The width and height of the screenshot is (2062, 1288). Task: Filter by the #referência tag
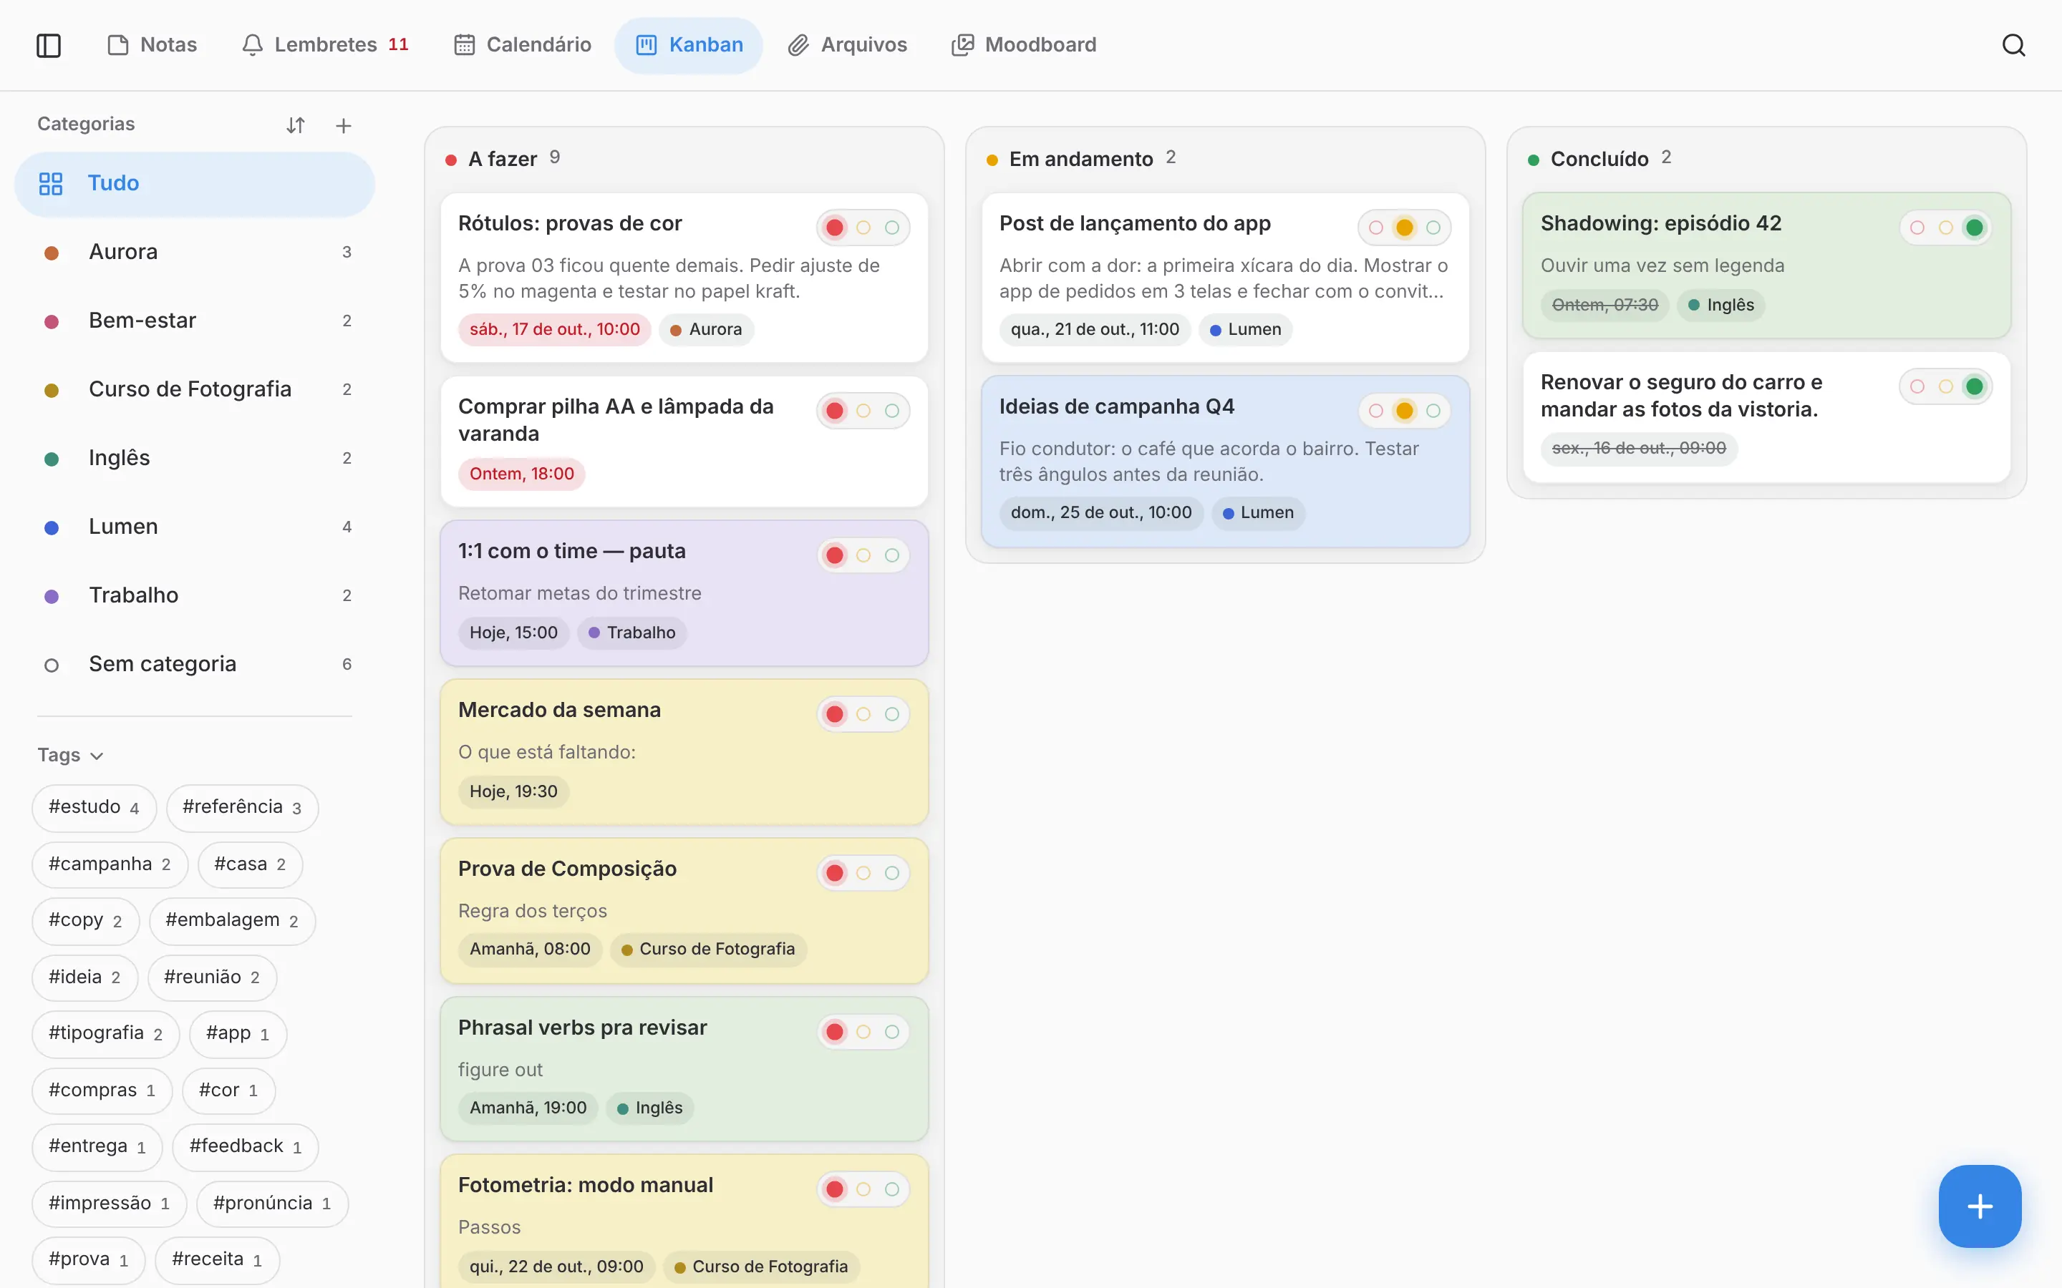pos(242,808)
